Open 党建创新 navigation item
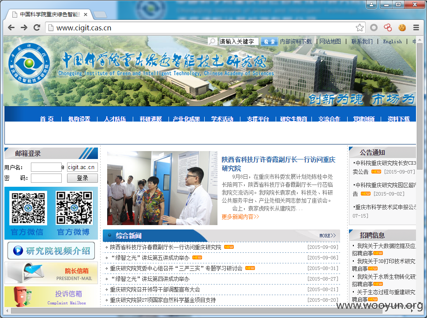Screen dimensions: 427x318 364,119
